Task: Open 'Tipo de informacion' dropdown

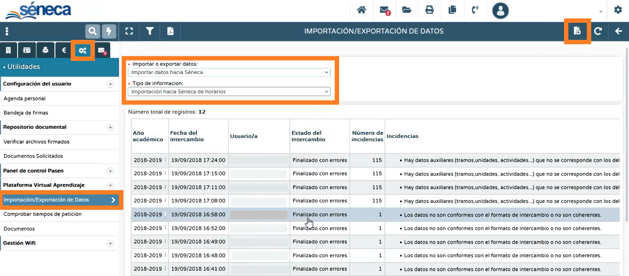Action: coord(229,92)
